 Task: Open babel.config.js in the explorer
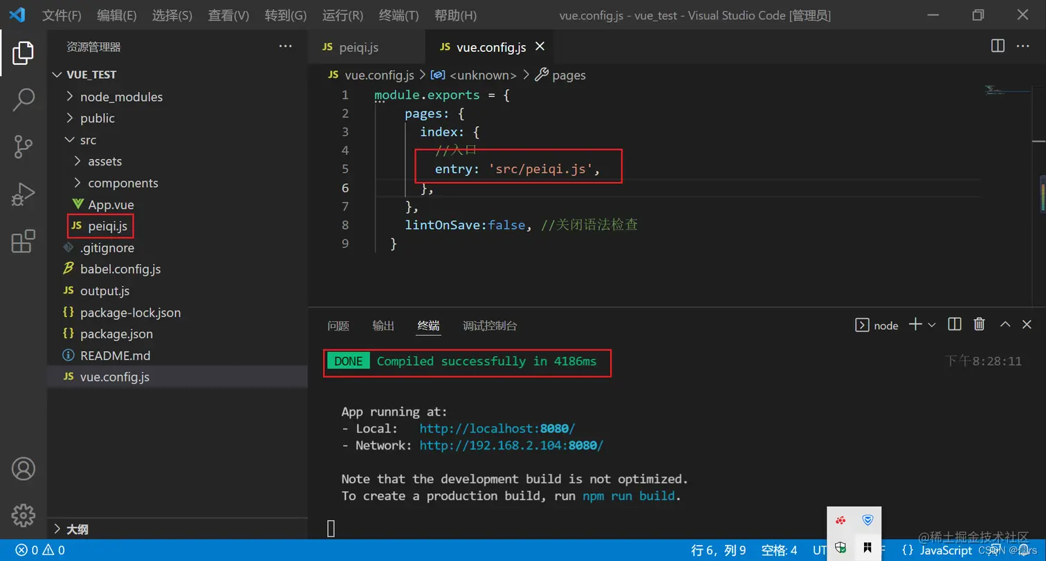(120, 269)
